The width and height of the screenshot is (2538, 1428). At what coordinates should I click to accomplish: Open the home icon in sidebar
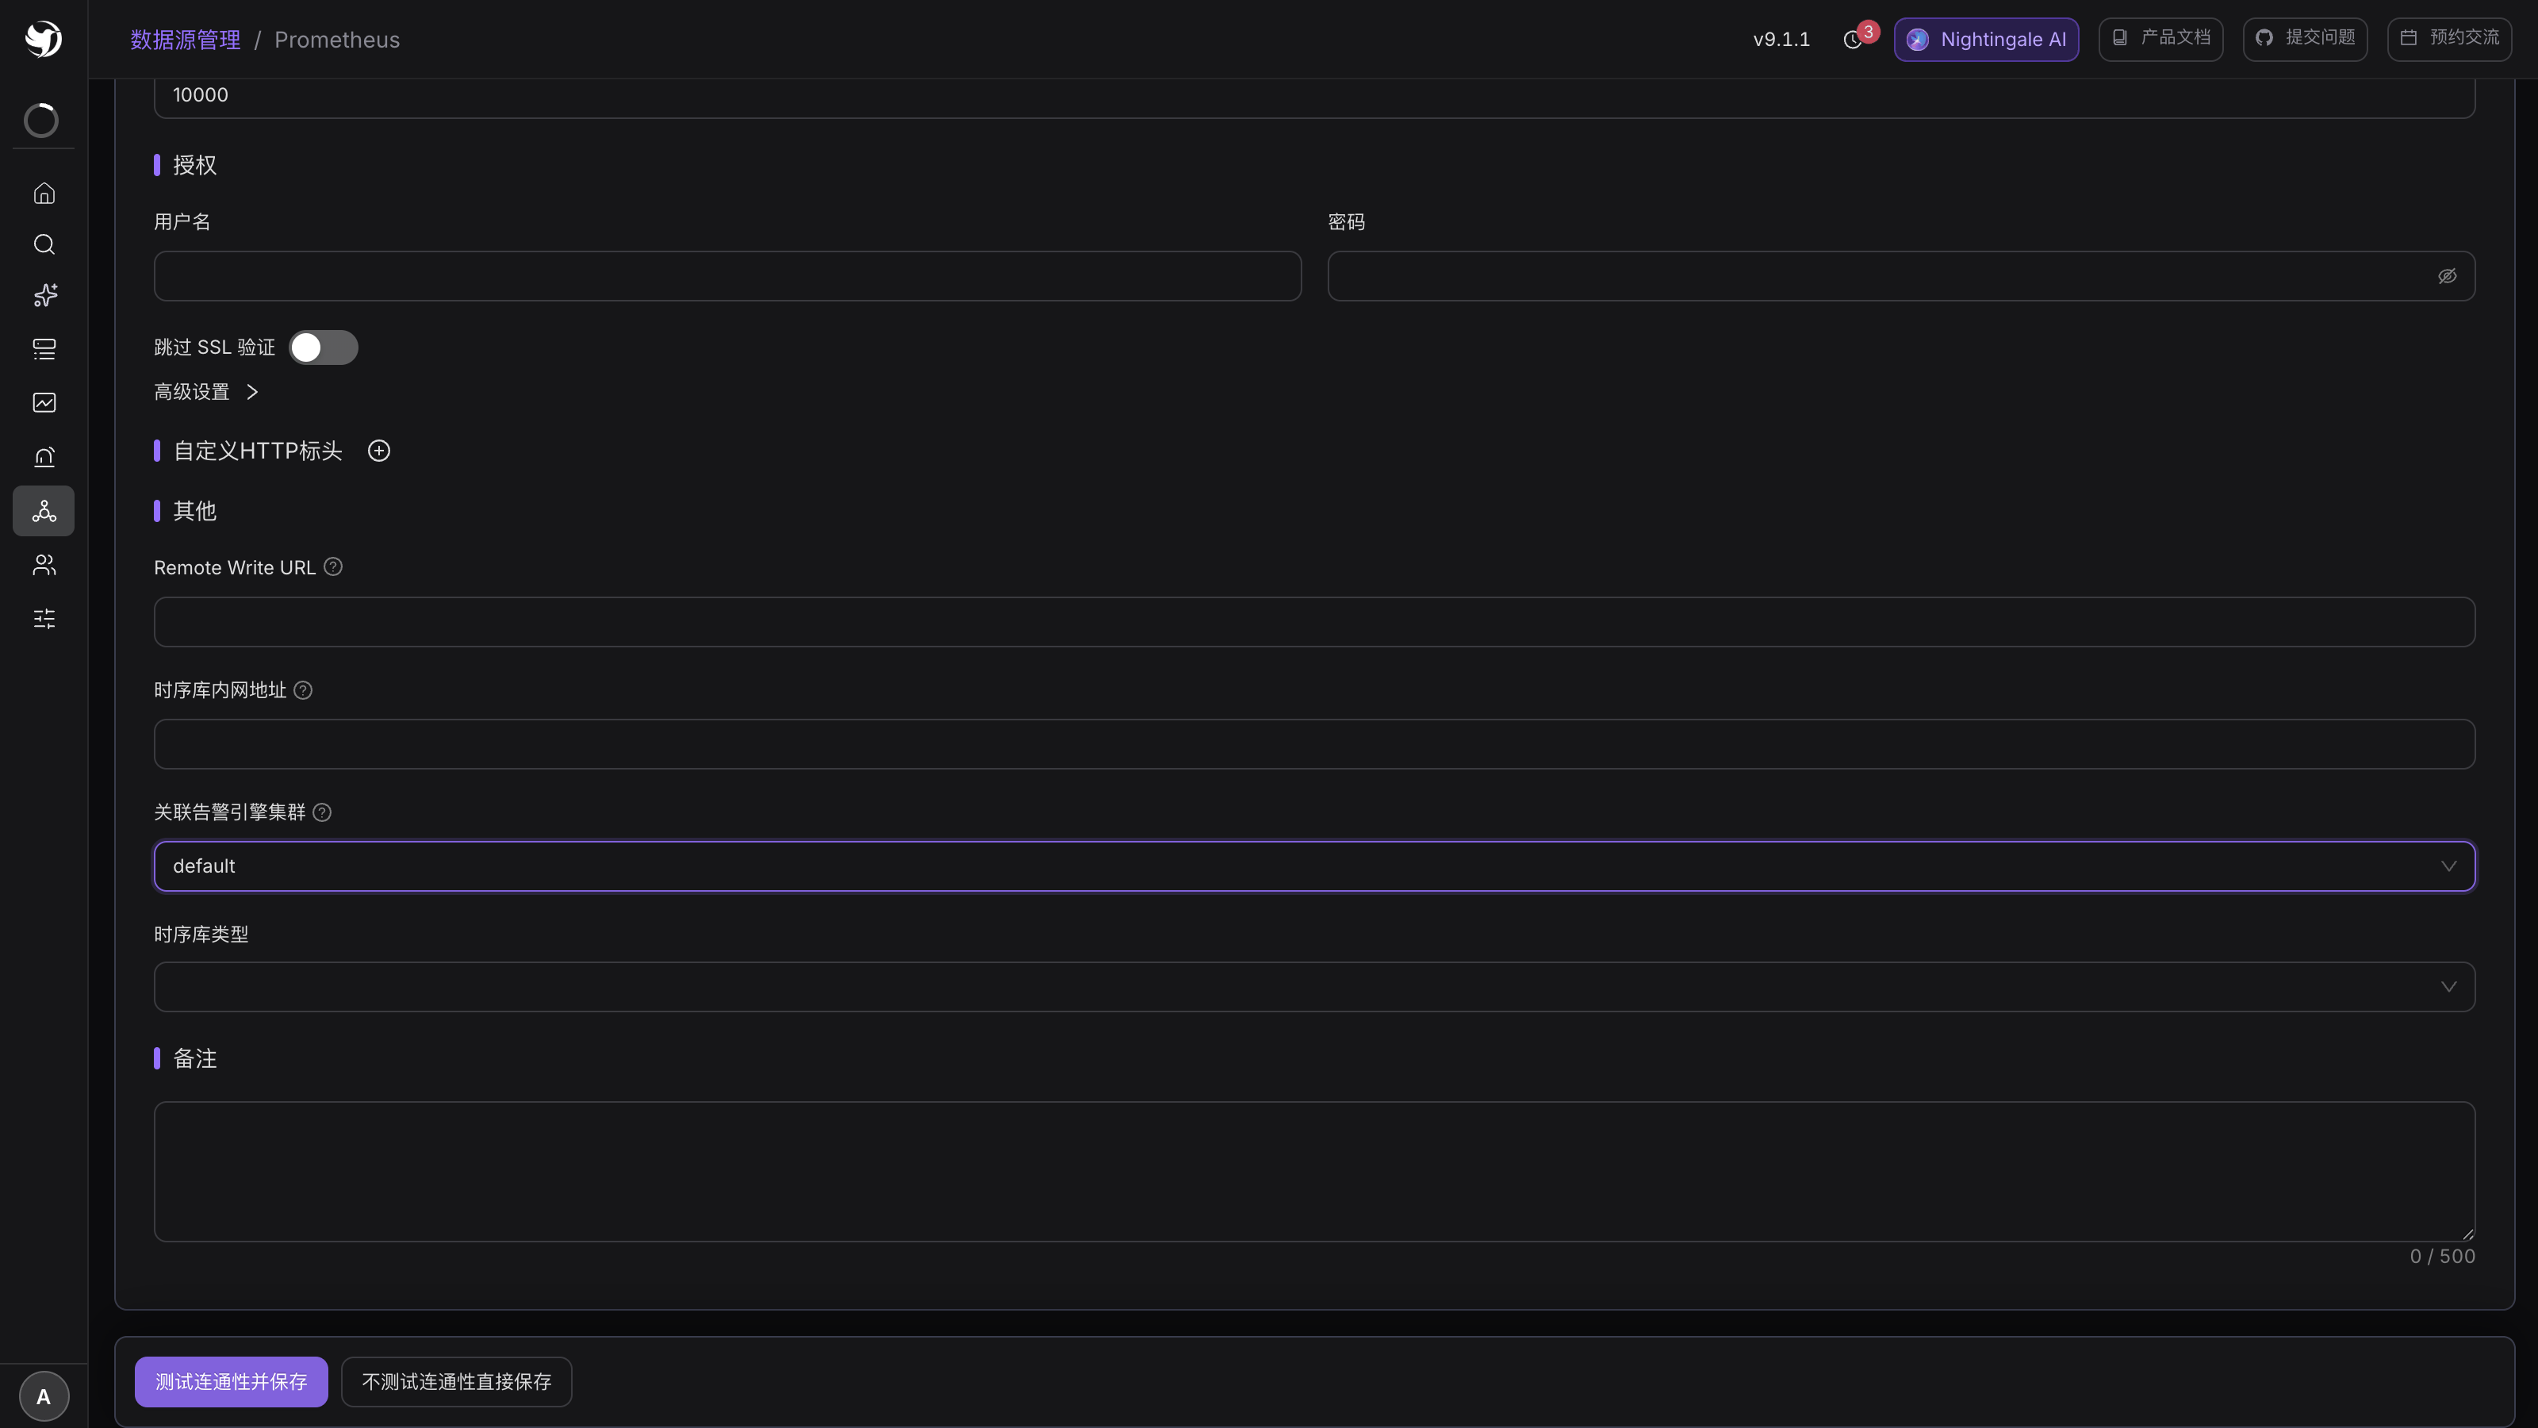pyautogui.click(x=44, y=193)
